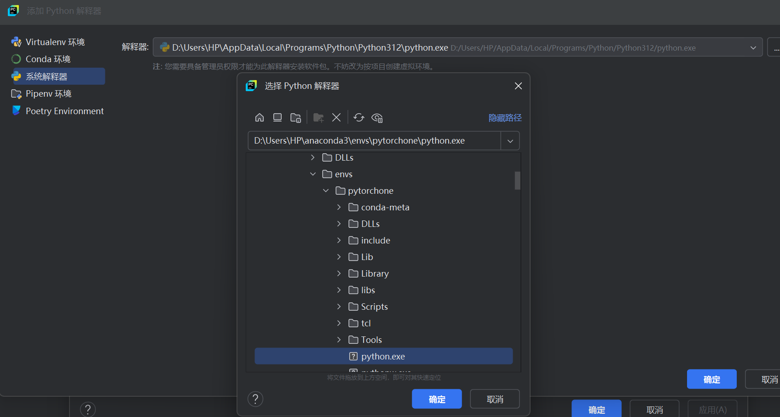Collapse the envs folder

point(313,174)
